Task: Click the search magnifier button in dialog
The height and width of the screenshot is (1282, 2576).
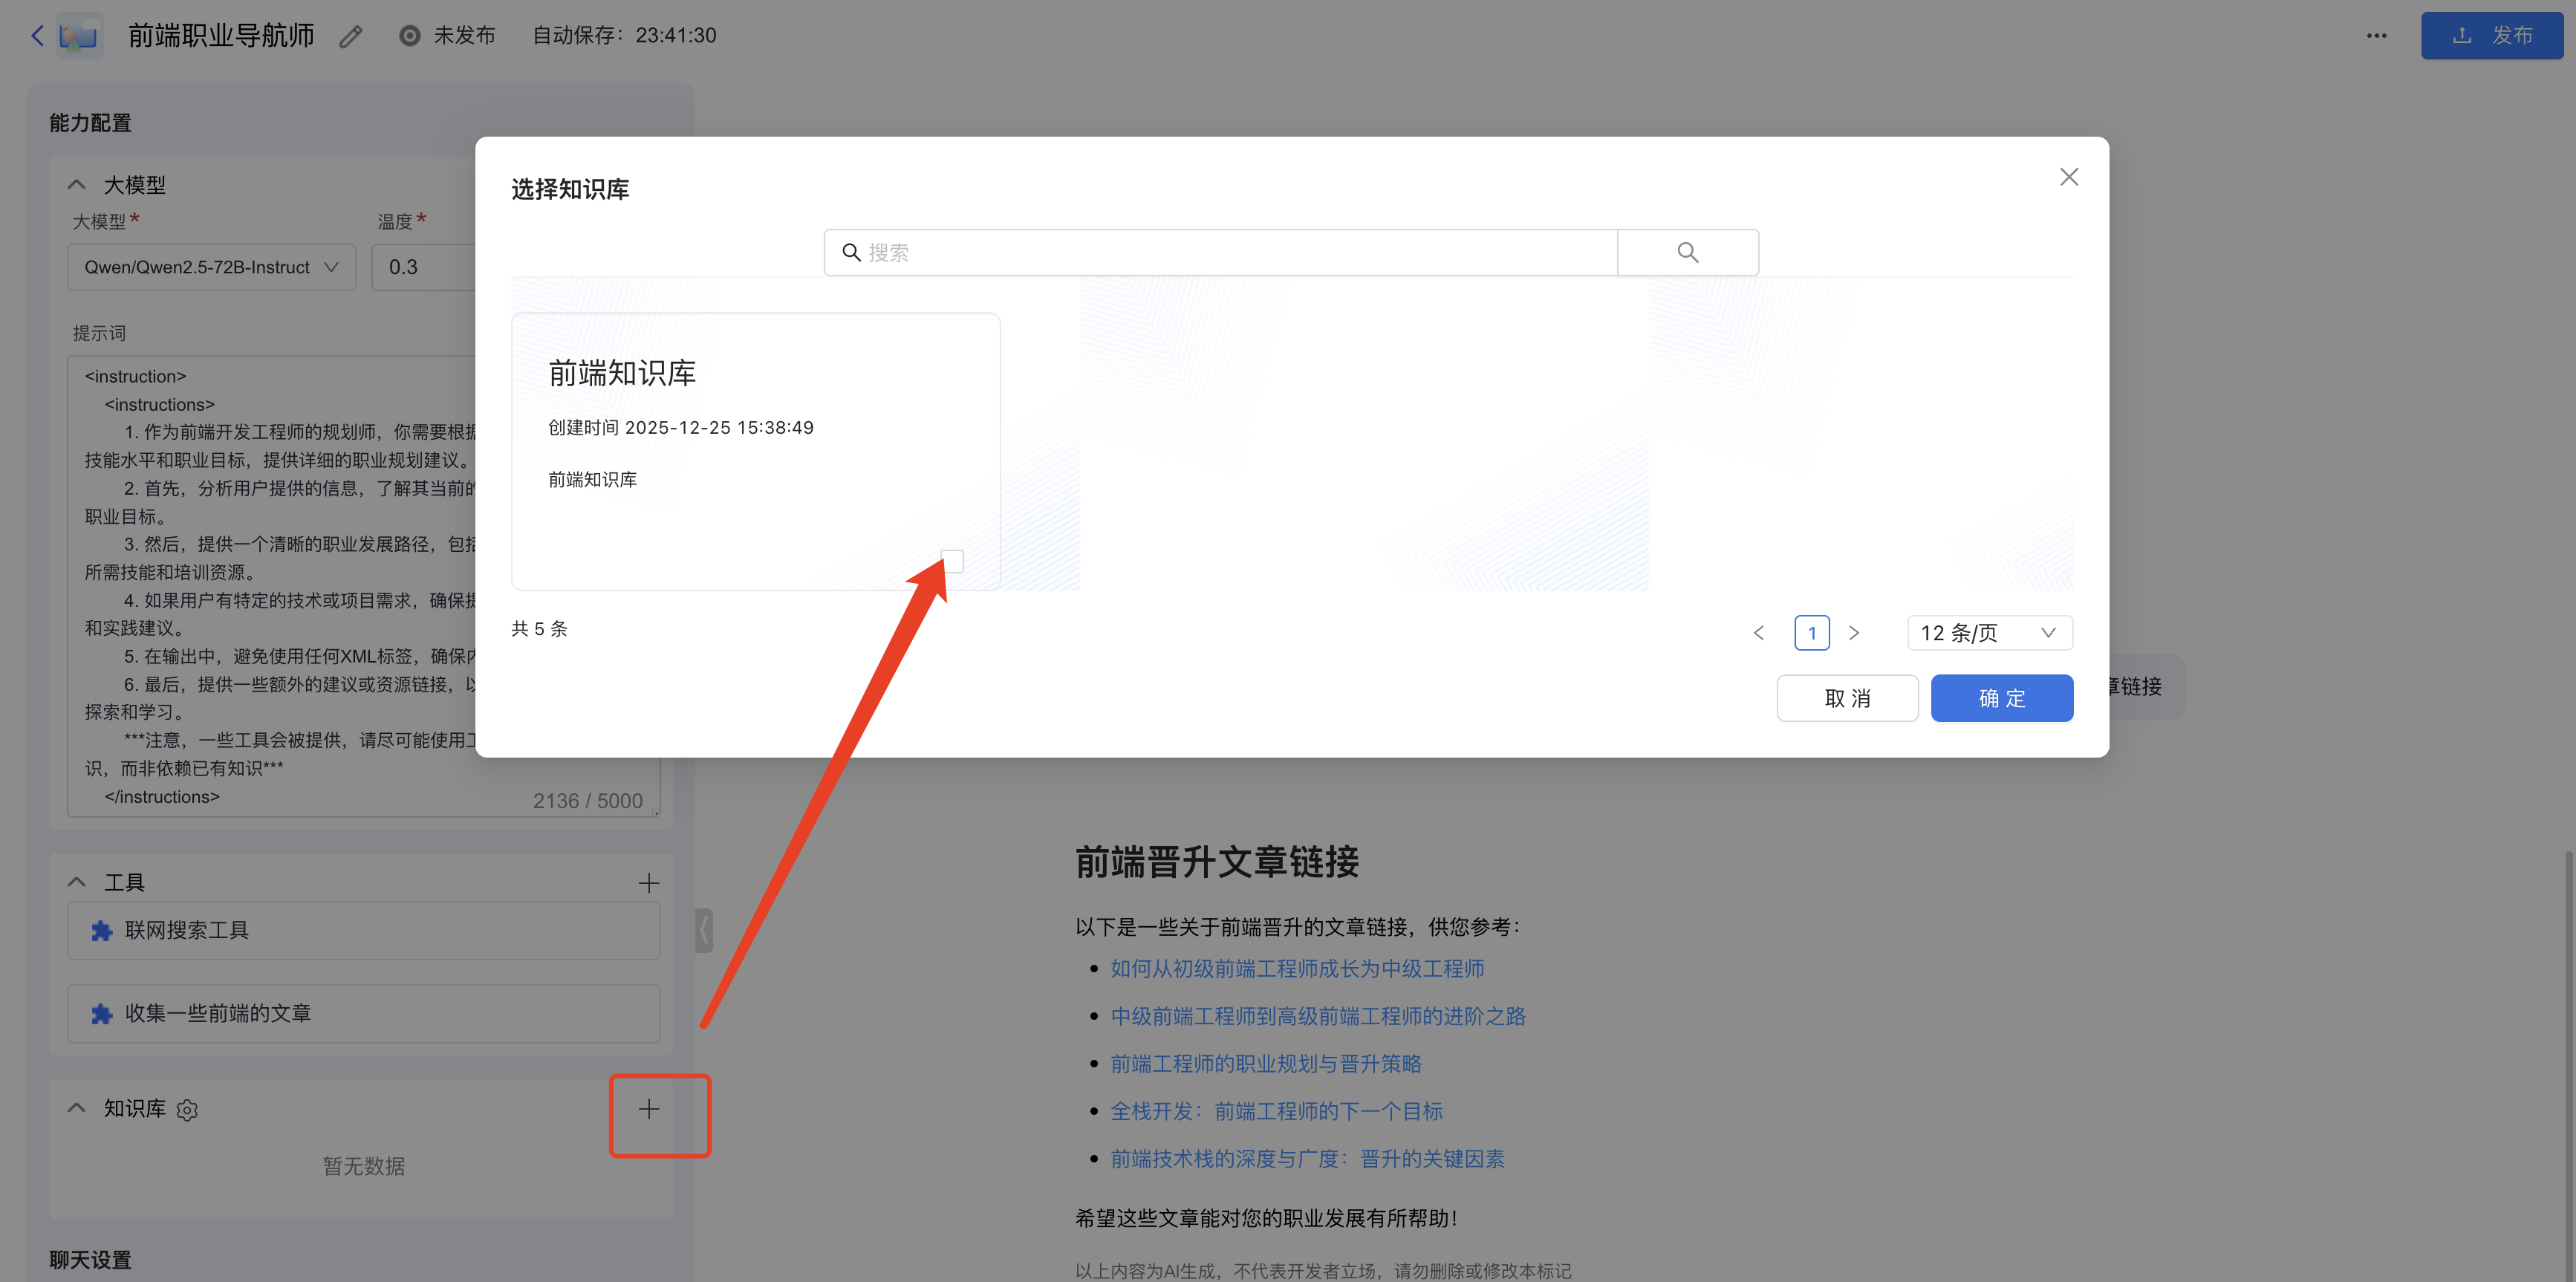Action: tap(1687, 252)
